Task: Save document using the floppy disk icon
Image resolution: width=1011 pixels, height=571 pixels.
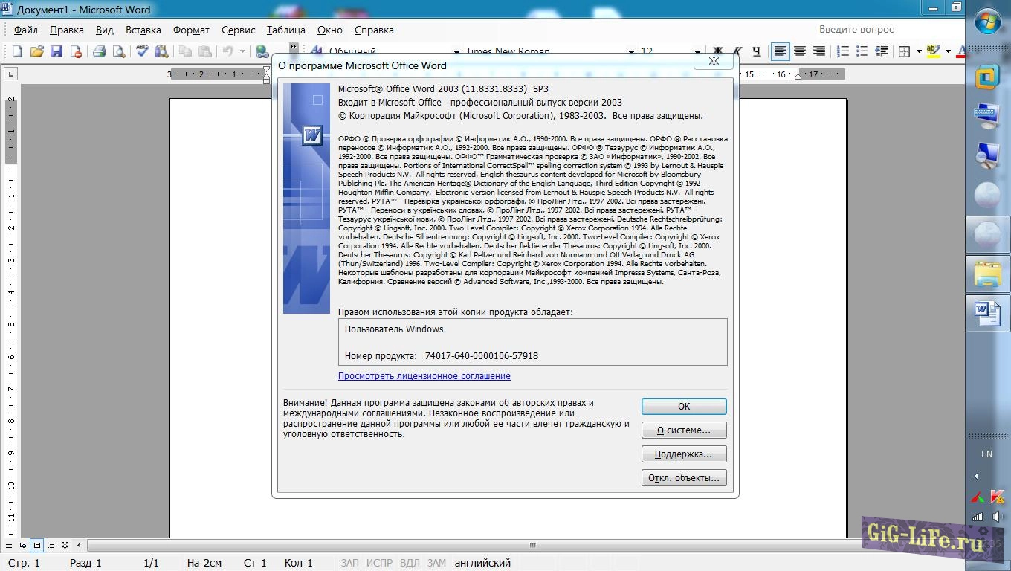Action: (56, 51)
